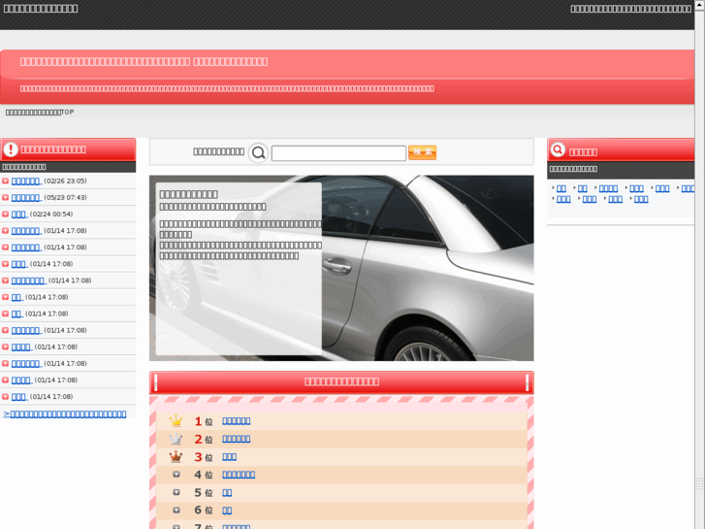Screen dimensions: 705x529
Task: Click the arrow icon beside rank 6
Action: [176, 511]
